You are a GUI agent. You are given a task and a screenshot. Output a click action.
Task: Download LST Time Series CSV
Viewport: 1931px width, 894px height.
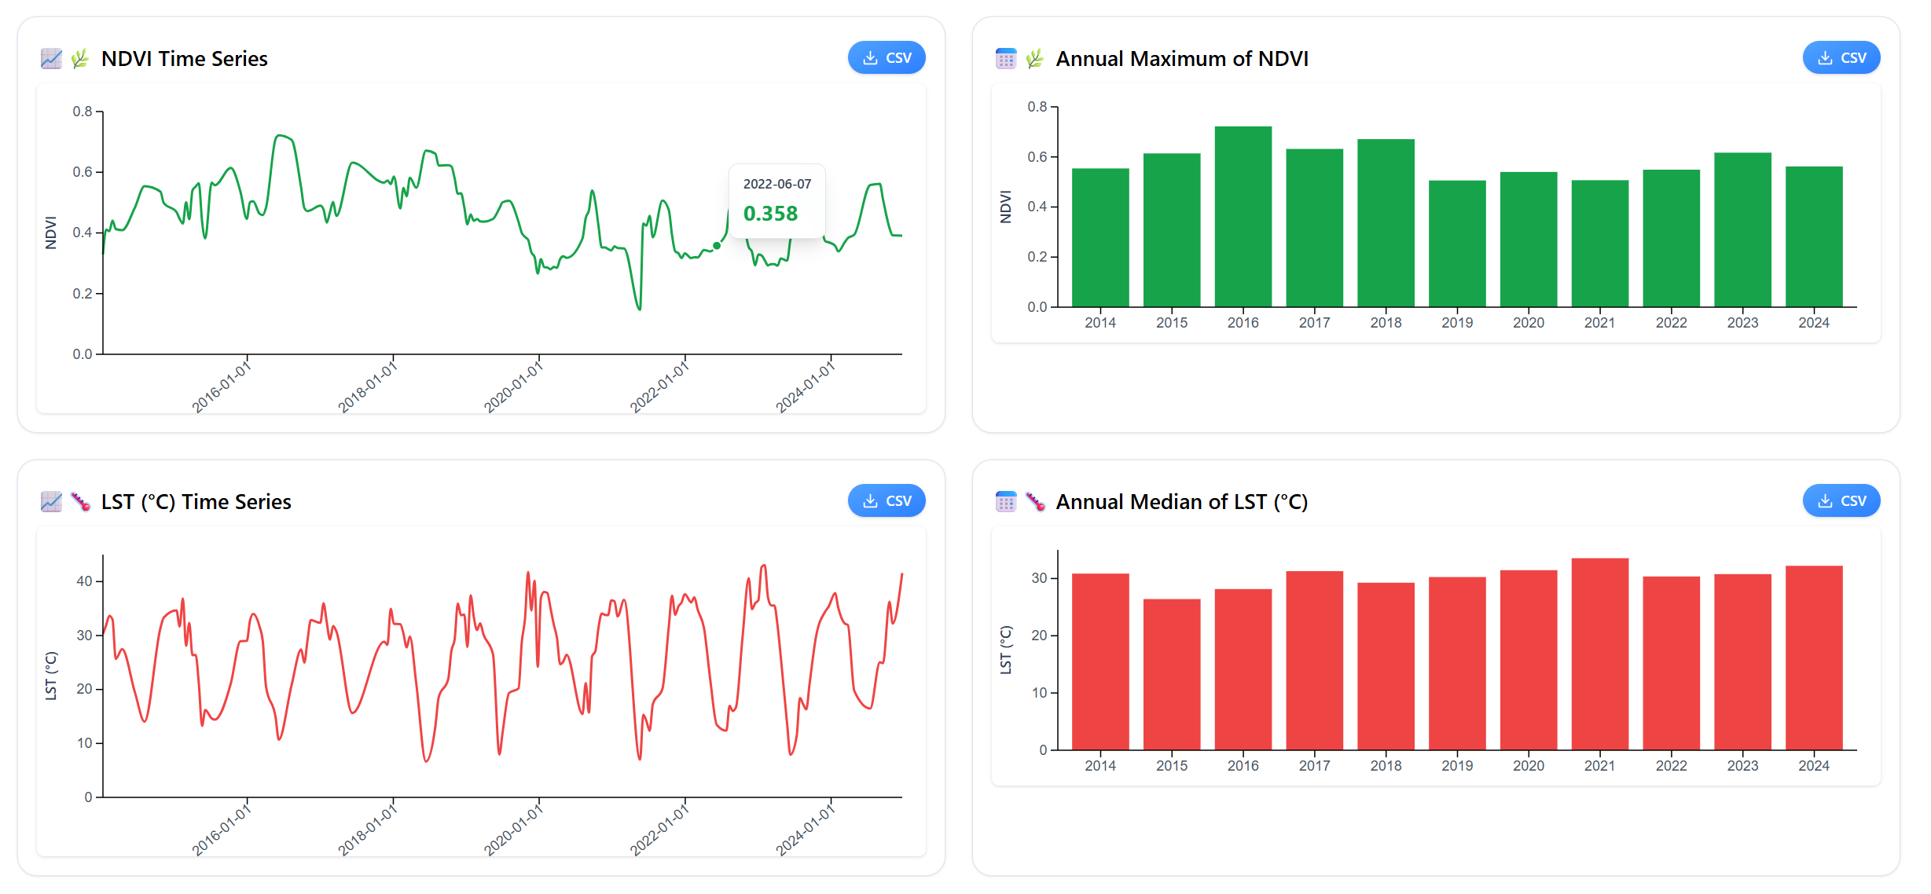(886, 501)
